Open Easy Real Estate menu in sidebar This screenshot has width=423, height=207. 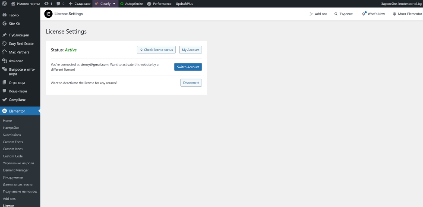point(21,44)
